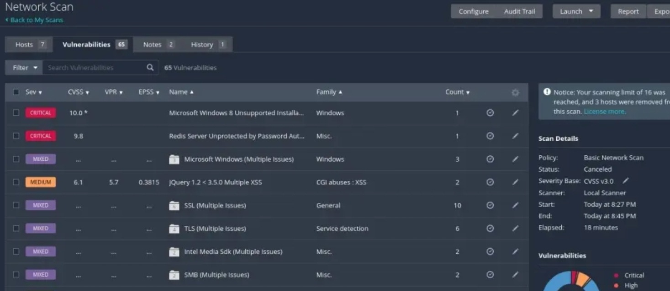
Task: Open jQuery 1.2 < 3.5.0 Multiple XSS entry
Action: click(x=215, y=182)
